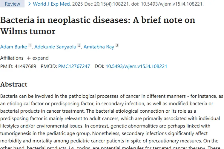Click affiliation superscript 3 after Amitabha Ray
224x149 pixels.
tap(117, 46)
